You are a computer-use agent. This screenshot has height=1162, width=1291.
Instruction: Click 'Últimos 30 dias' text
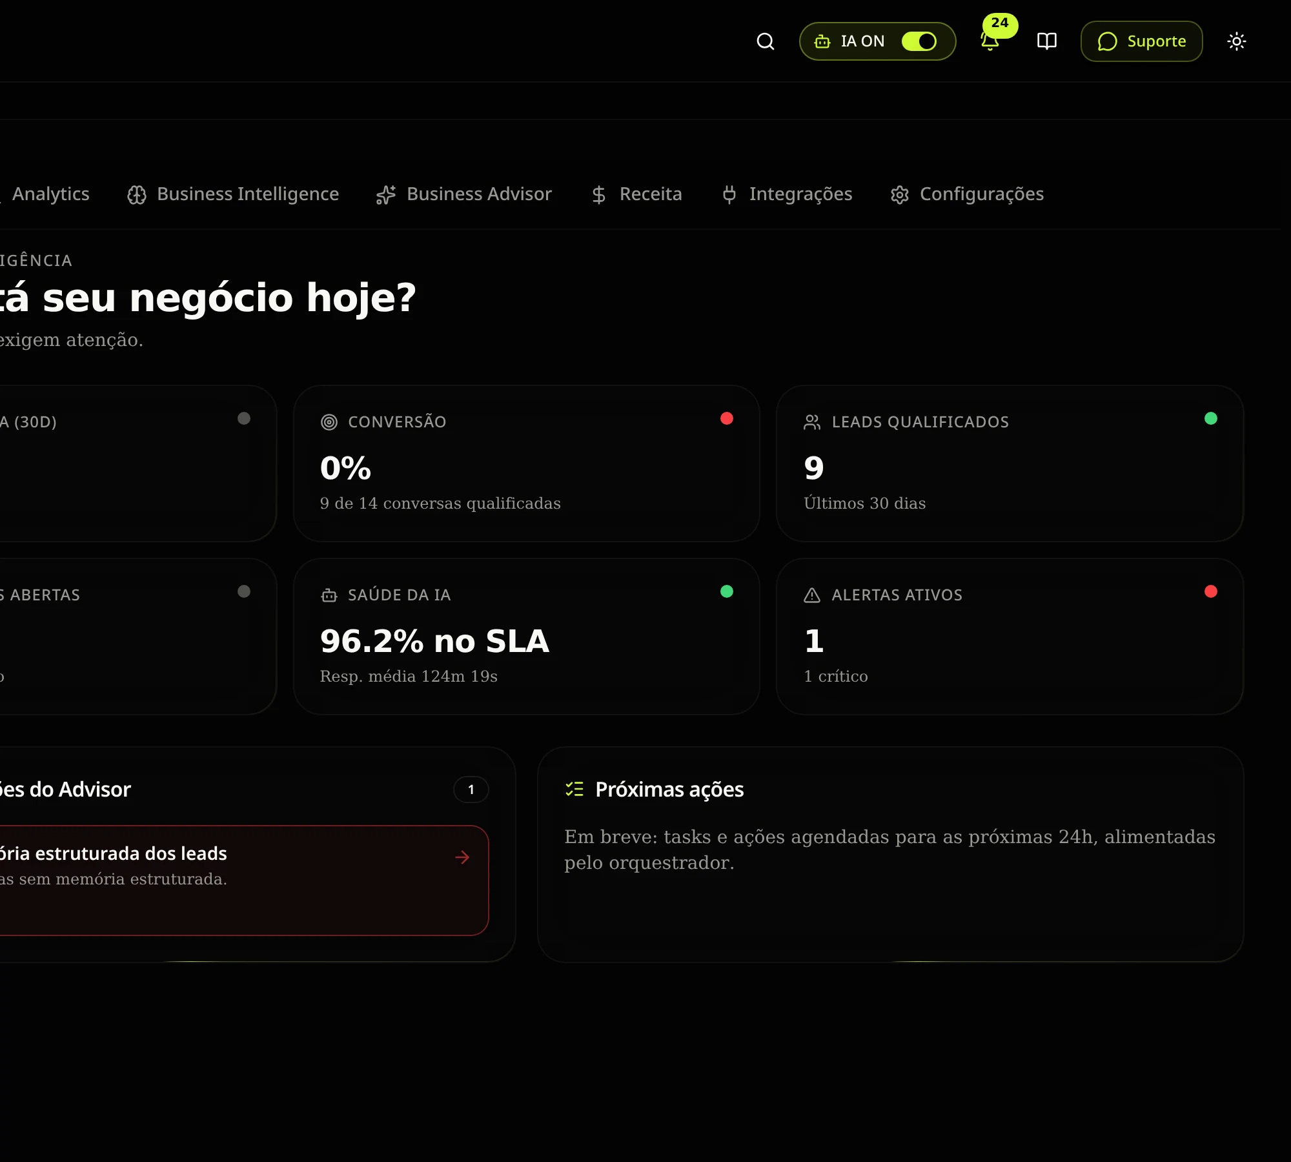tap(865, 503)
